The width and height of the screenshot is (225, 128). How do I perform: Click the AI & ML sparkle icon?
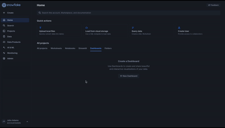coord(4,48)
